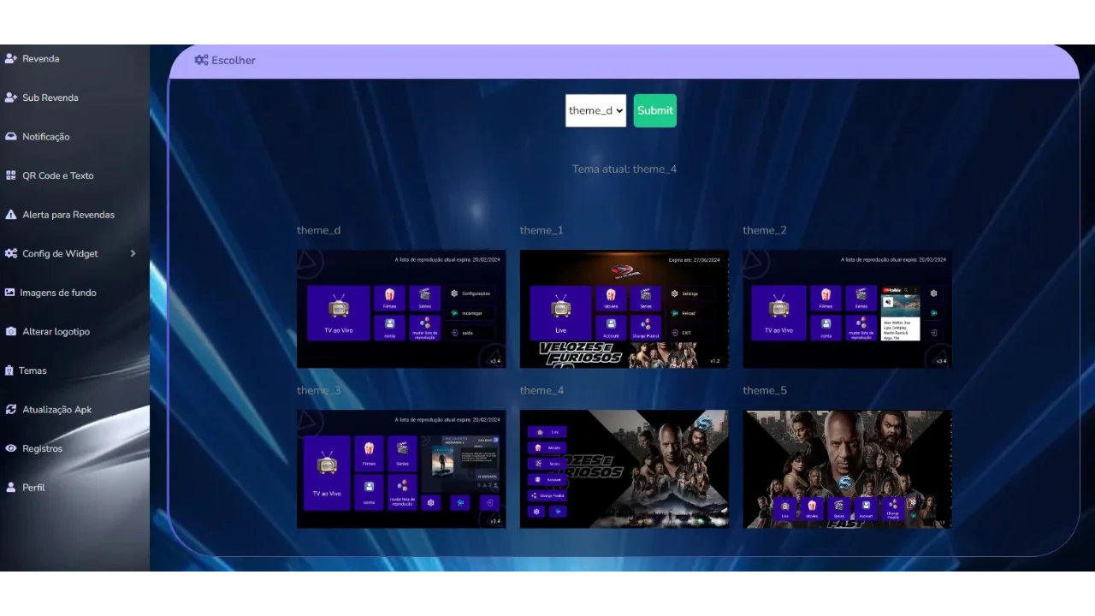1095x616 pixels.
Task: Pick the theme_3 preview thumbnail
Action: [401, 469]
